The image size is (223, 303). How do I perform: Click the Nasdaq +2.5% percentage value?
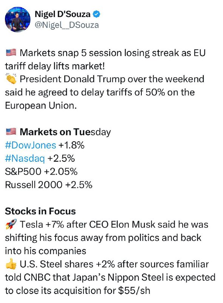tap(61, 158)
